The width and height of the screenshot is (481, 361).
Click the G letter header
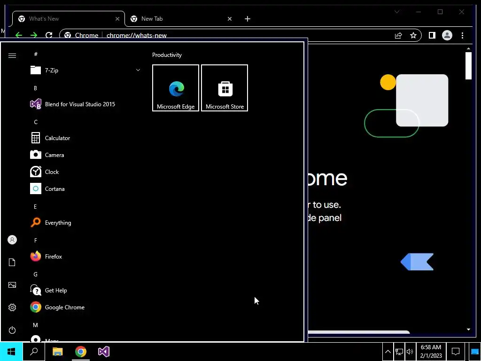click(36, 275)
